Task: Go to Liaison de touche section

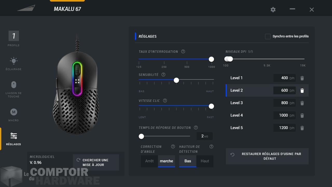Action: click(x=13, y=89)
